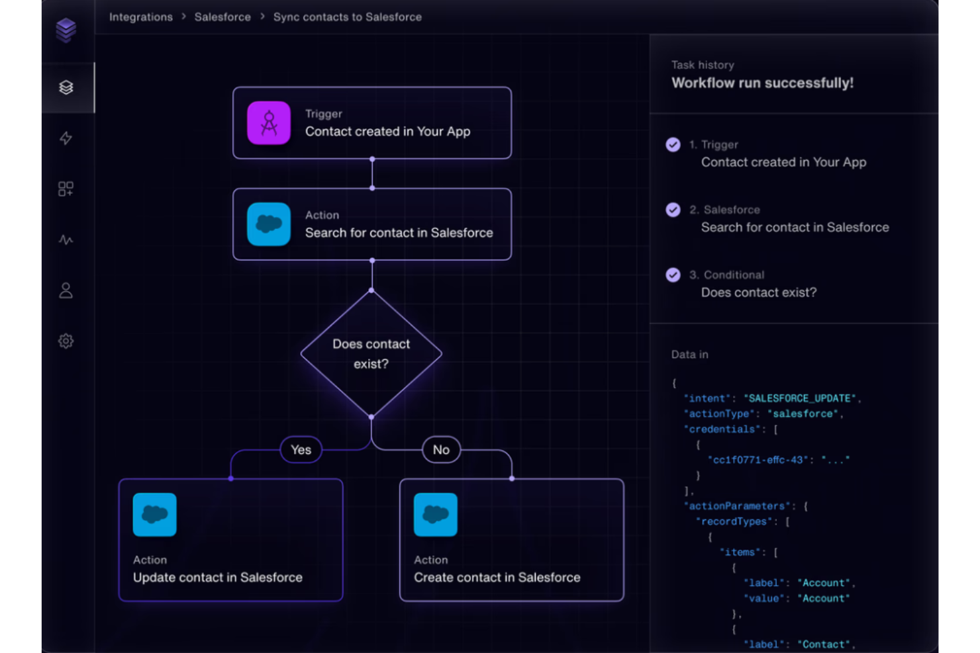Go to Salesforce breadcrumb

click(222, 17)
